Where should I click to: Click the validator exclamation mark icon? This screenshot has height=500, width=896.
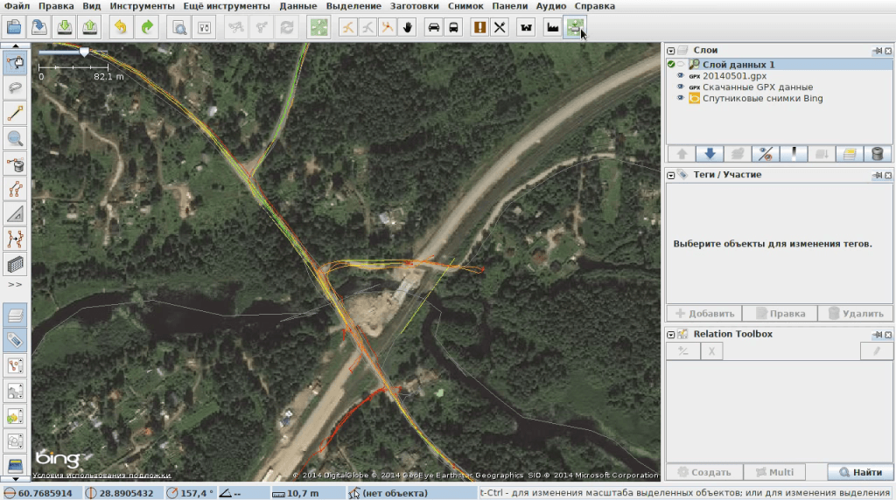point(479,27)
